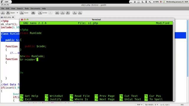Create a new document in gedit toolbar
This screenshot has width=189, height=106.
pos(3,13)
